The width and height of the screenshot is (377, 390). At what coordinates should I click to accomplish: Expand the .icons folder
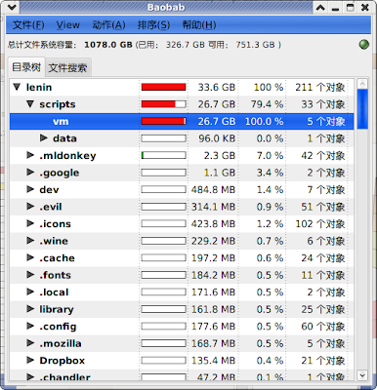pos(30,223)
